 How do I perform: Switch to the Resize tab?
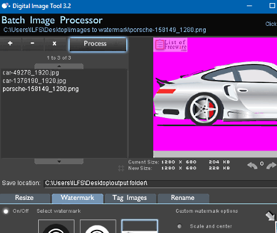tap(25, 198)
